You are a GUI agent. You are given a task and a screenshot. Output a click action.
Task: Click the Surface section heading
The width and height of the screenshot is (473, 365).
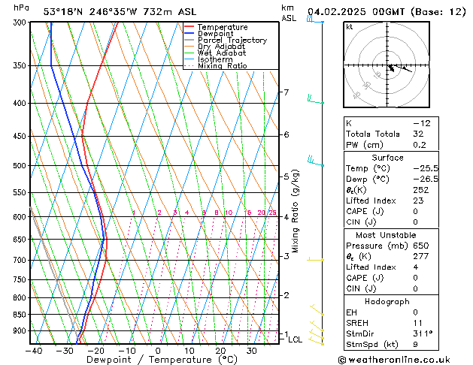[x=387, y=158]
